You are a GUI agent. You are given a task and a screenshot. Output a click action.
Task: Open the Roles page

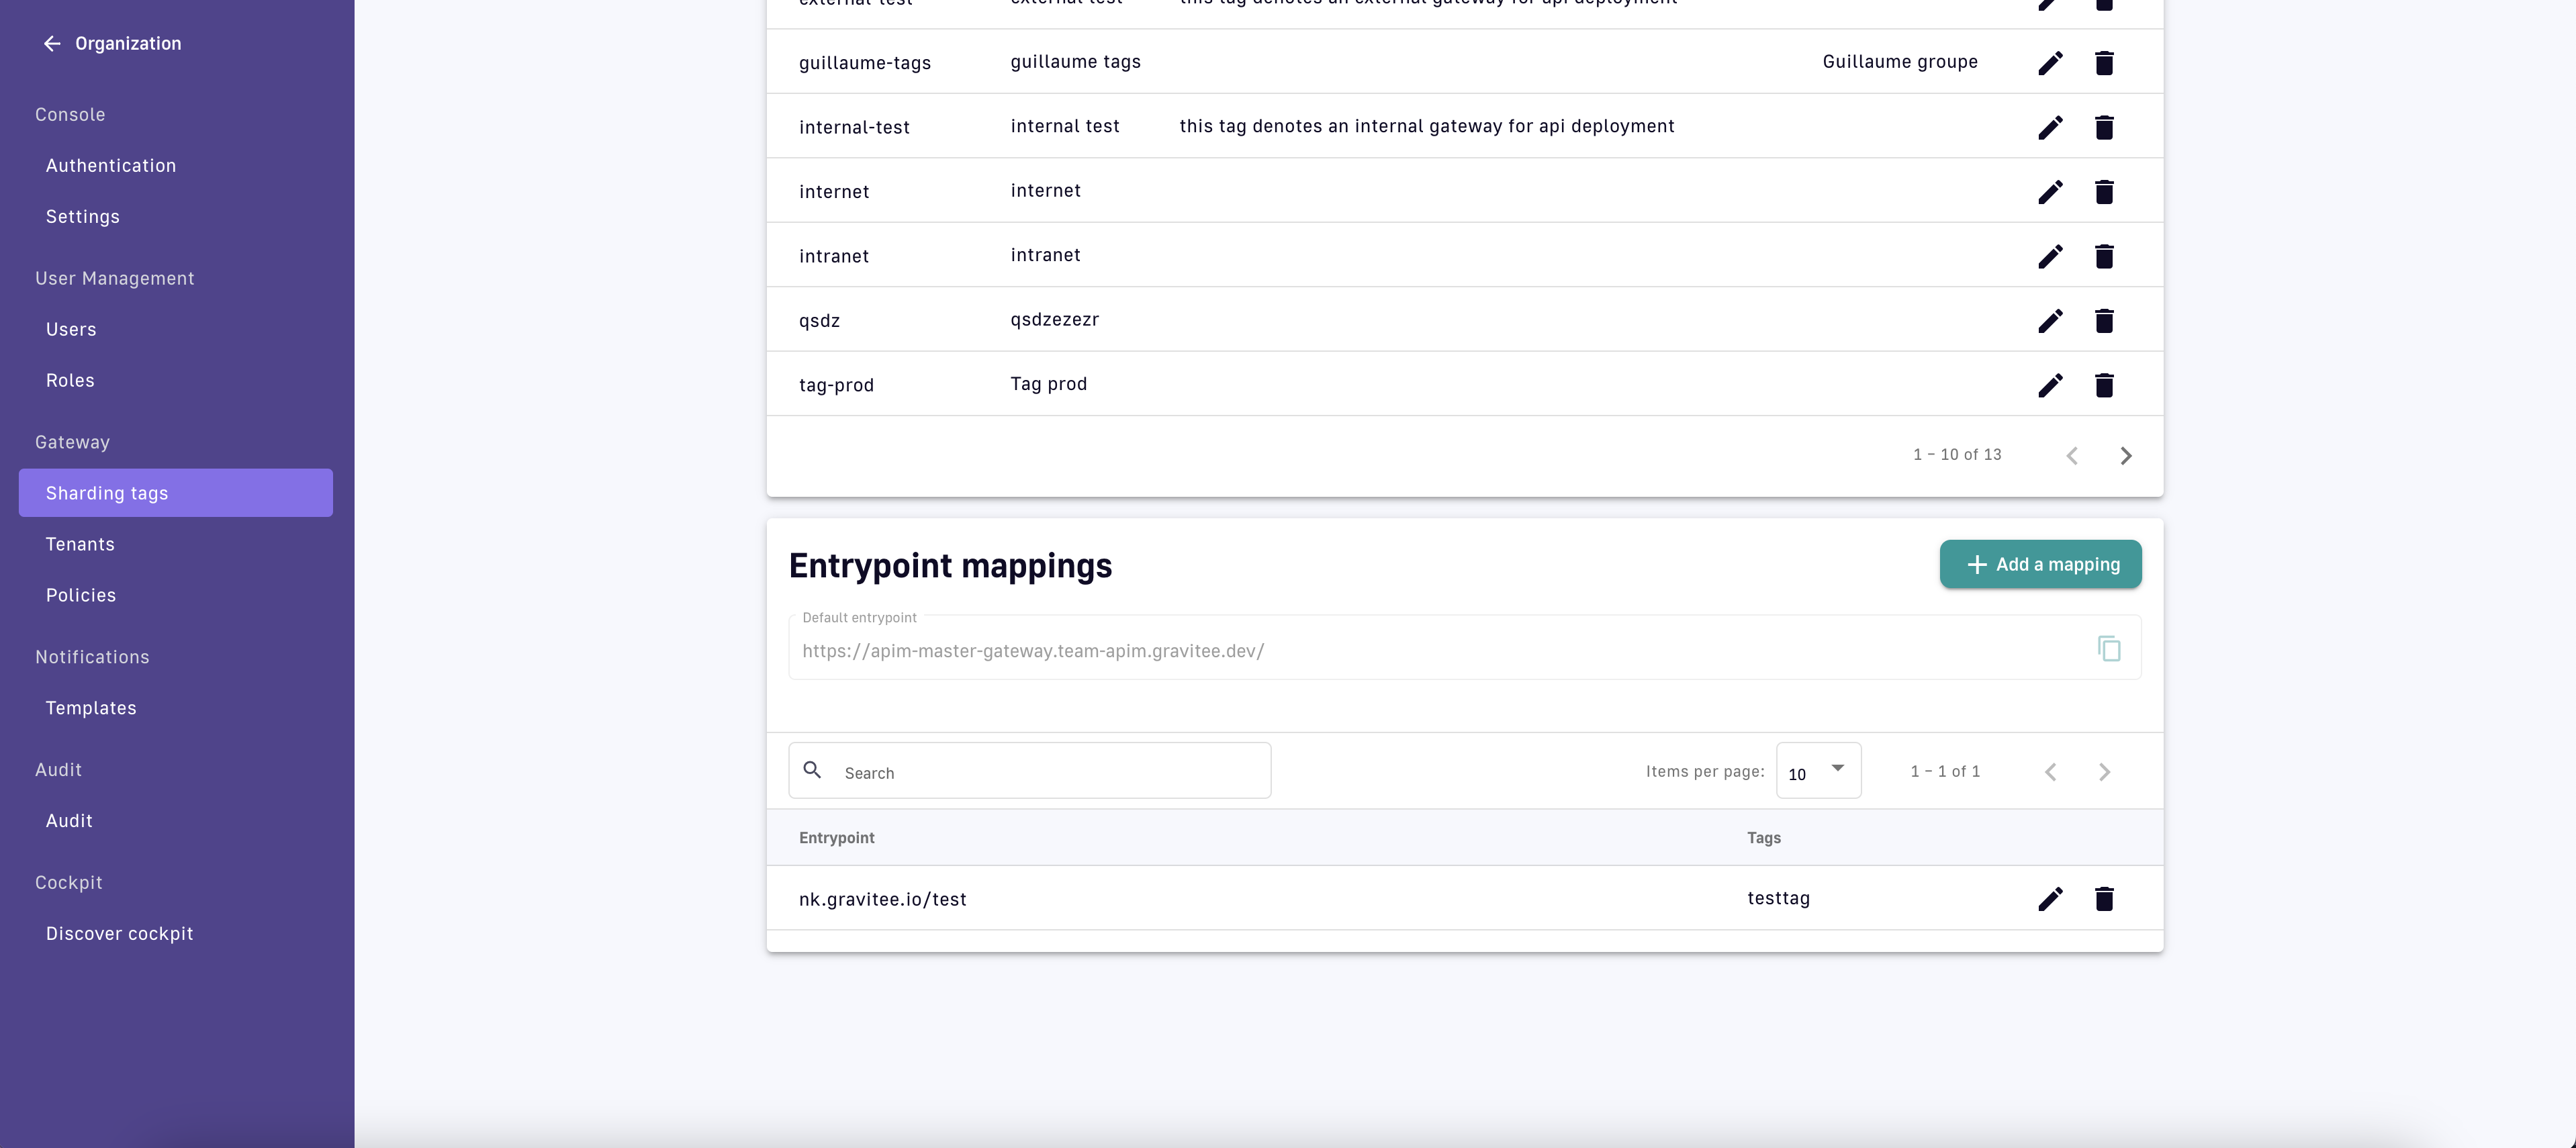click(70, 380)
